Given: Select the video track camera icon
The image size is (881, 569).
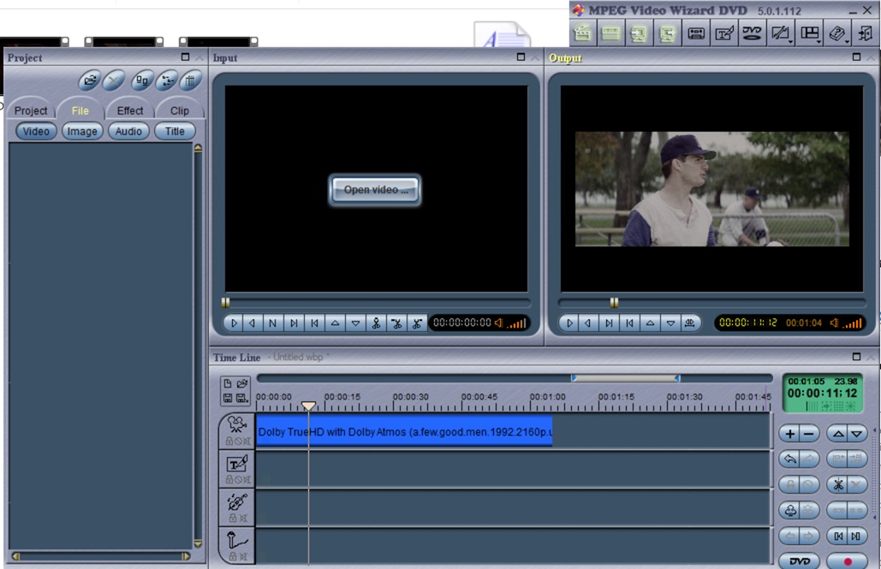Looking at the screenshot, I should 237,425.
